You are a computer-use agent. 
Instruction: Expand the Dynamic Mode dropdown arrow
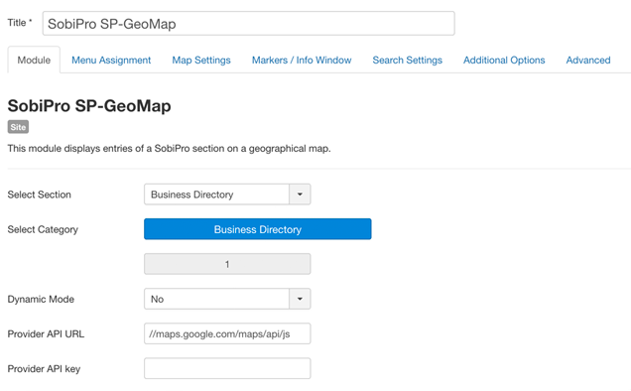point(300,299)
